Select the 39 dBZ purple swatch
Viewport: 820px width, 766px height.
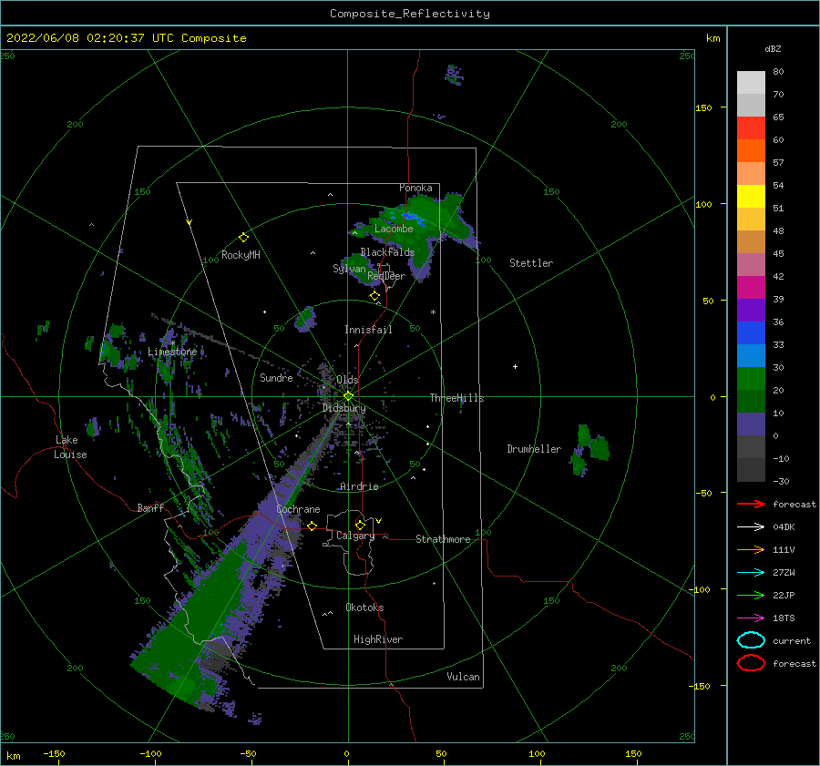pos(751,310)
